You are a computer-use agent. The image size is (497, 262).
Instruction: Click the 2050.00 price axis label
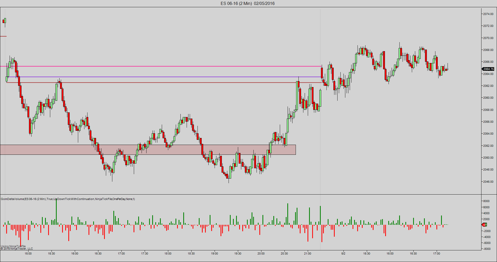pos(488,158)
